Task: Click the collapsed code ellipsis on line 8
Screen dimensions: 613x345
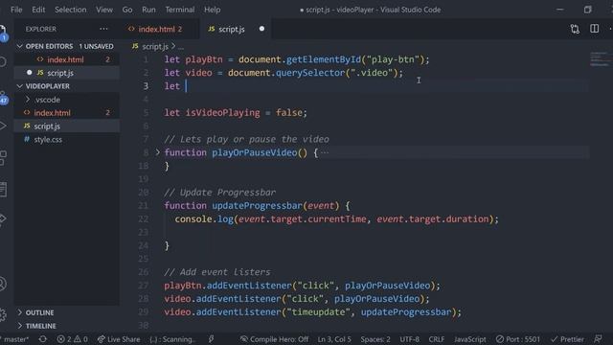Action: pos(325,153)
